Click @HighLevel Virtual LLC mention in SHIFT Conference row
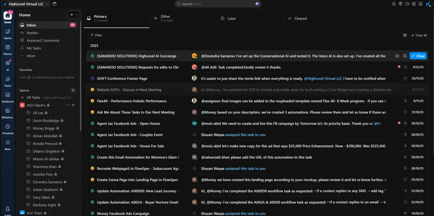 pos(323,78)
